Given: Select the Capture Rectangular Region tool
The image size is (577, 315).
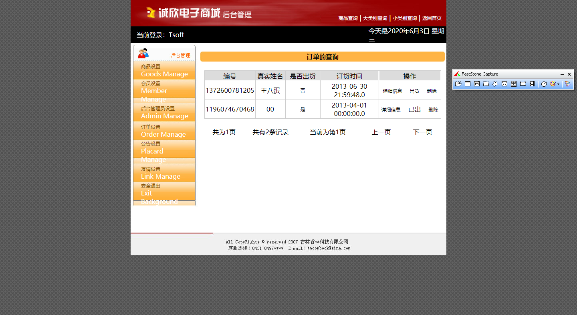Looking at the screenshot, I should (486, 84).
